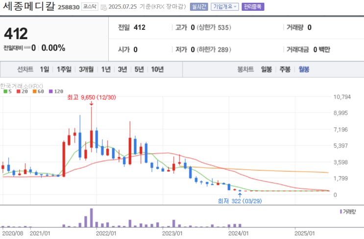Click the stock code 258830

coord(69,7)
